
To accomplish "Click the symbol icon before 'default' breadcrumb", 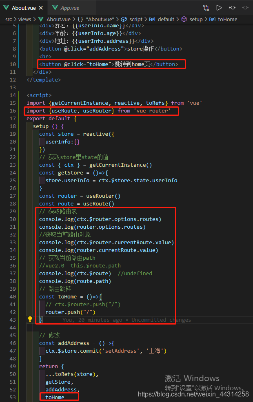I will point(152,20).
